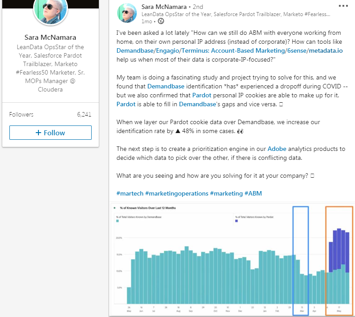The height and width of the screenshot is (317, 355).
Task: Click Sara McNamara's name in the sidebar card
Action: pyautogui.click(x=50, y=37)
